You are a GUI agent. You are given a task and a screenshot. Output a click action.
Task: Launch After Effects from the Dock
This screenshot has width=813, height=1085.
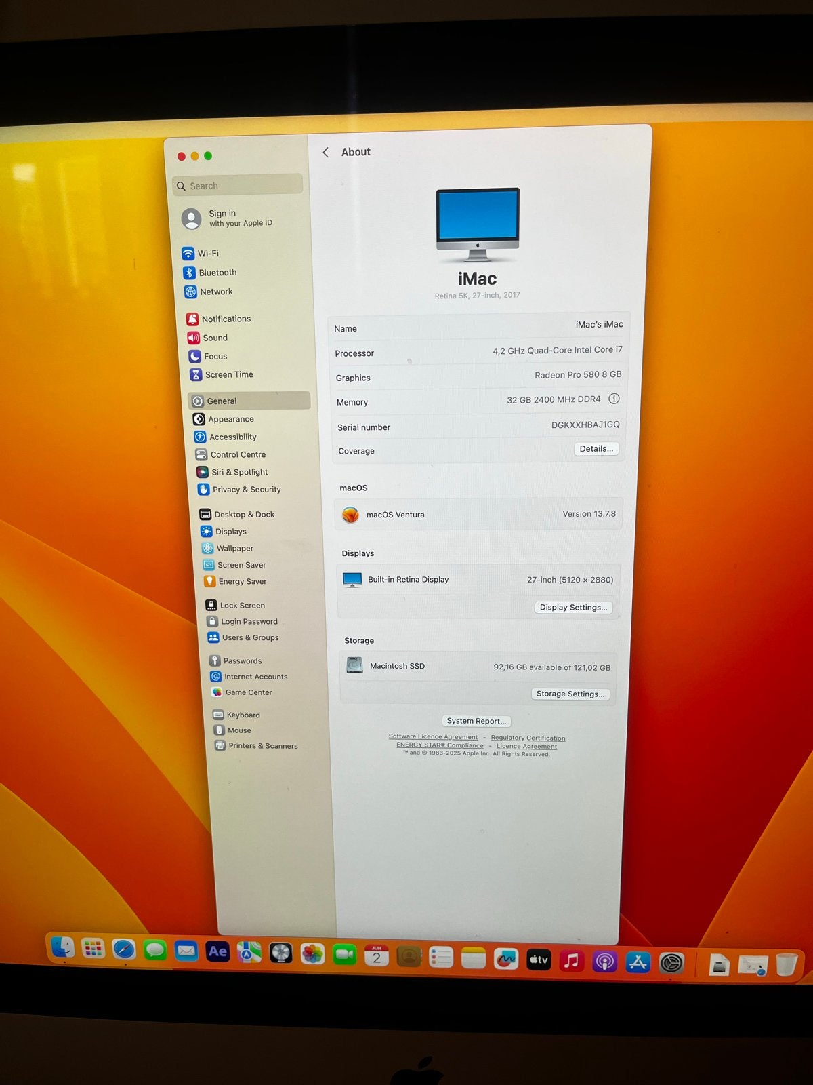click(217, 951)
